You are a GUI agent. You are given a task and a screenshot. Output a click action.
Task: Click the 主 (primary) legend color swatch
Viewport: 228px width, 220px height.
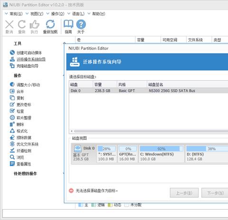81,205
